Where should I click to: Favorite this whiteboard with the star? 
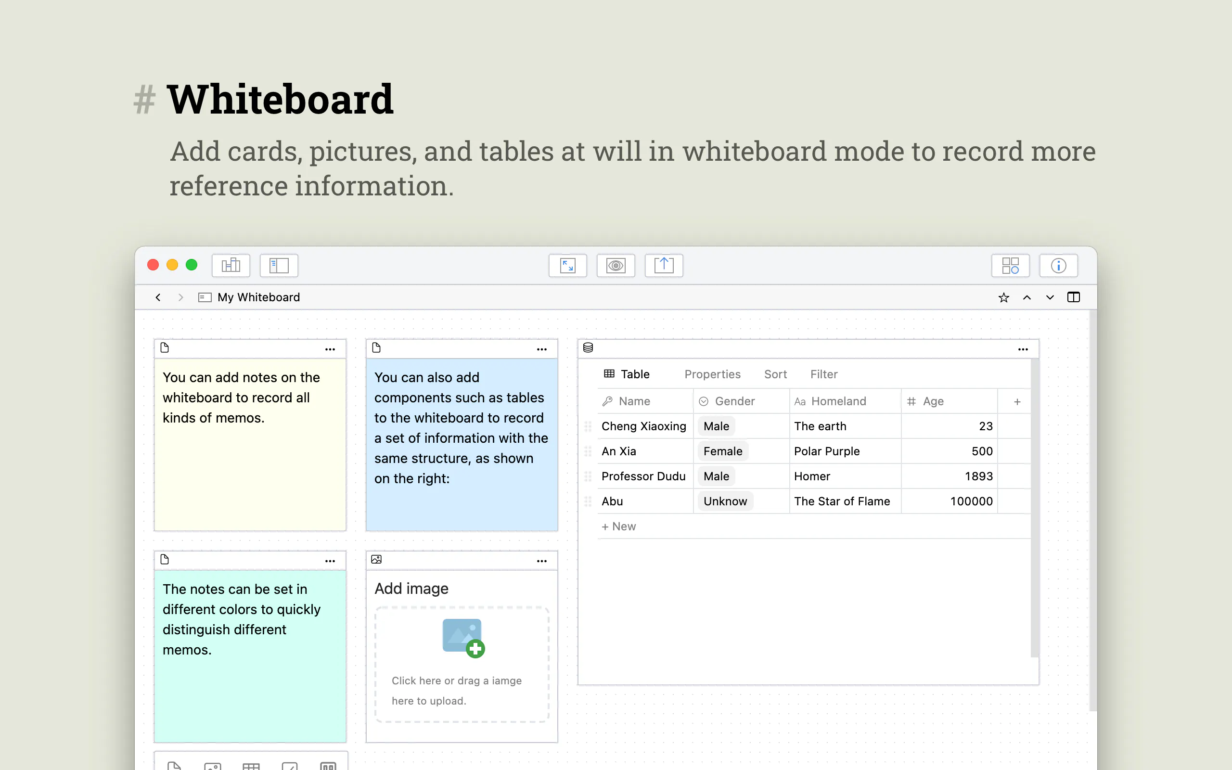[x=1003, y=297]
